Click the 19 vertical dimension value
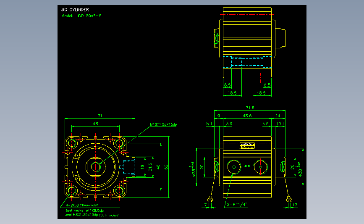364x224 pixels. point(142,167)
